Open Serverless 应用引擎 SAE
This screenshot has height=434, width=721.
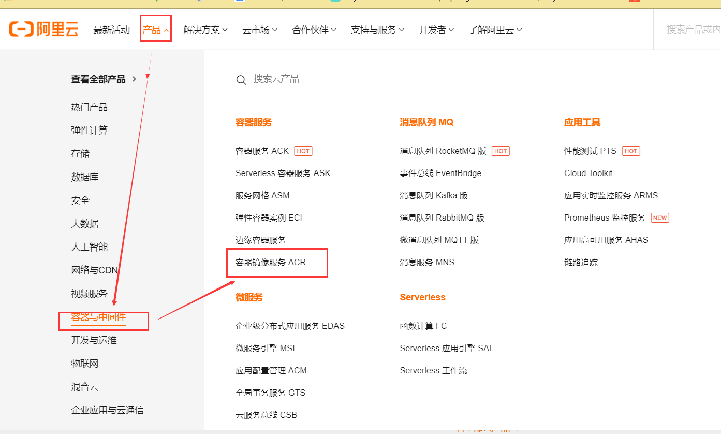[447, 349]
